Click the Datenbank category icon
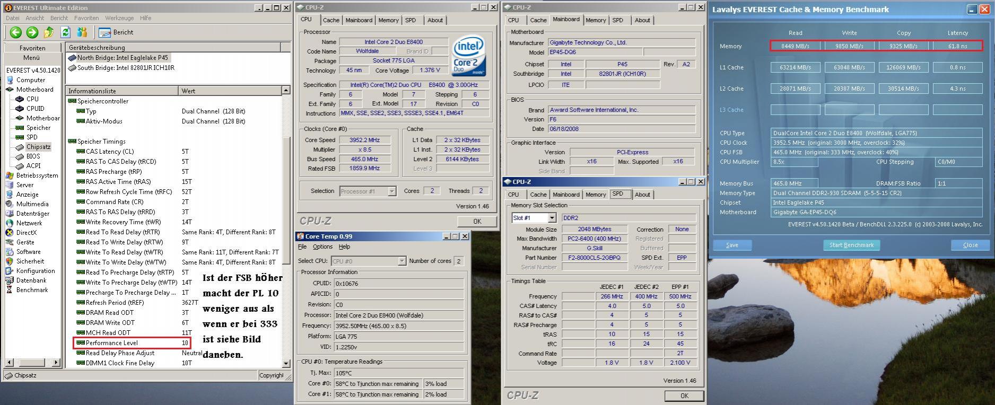The width and height of the screenshot is (995, 405). 10,280
